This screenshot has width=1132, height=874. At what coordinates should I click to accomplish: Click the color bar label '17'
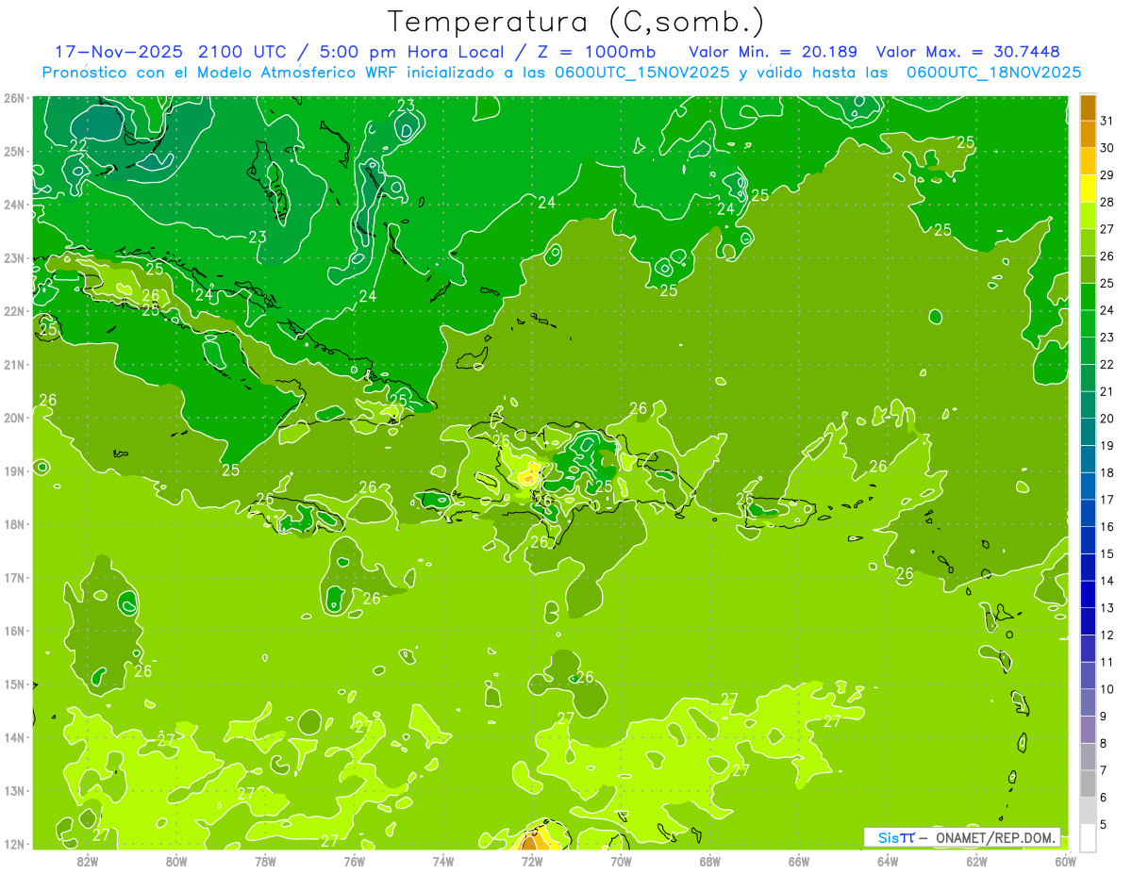pos(1107,500)
